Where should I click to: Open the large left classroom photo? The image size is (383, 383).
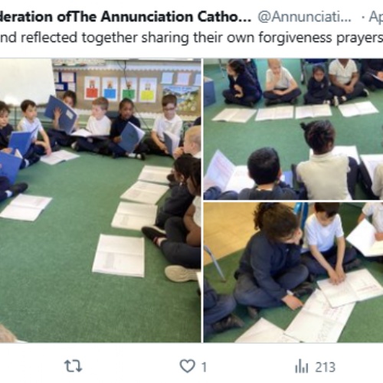coord(100,201)
